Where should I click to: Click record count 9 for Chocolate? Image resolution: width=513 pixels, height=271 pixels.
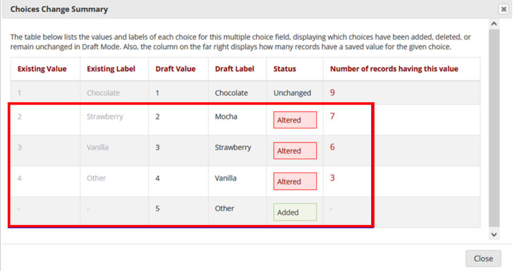(x=332, y=92)
